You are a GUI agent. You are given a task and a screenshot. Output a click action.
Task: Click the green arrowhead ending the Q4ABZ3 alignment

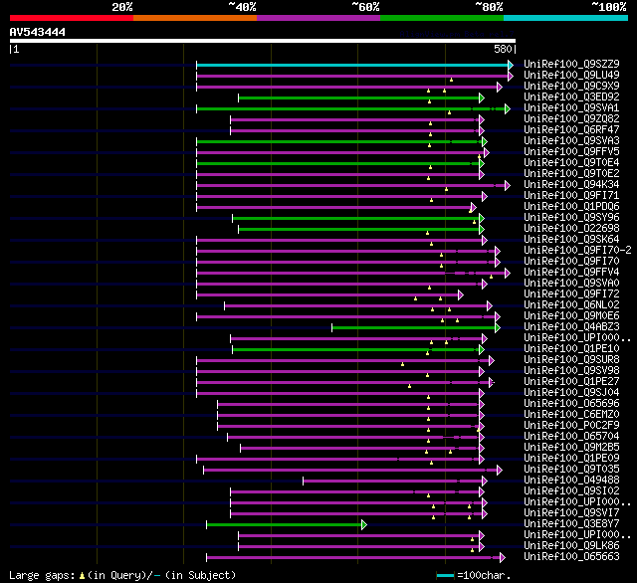(x=498, y=327)
